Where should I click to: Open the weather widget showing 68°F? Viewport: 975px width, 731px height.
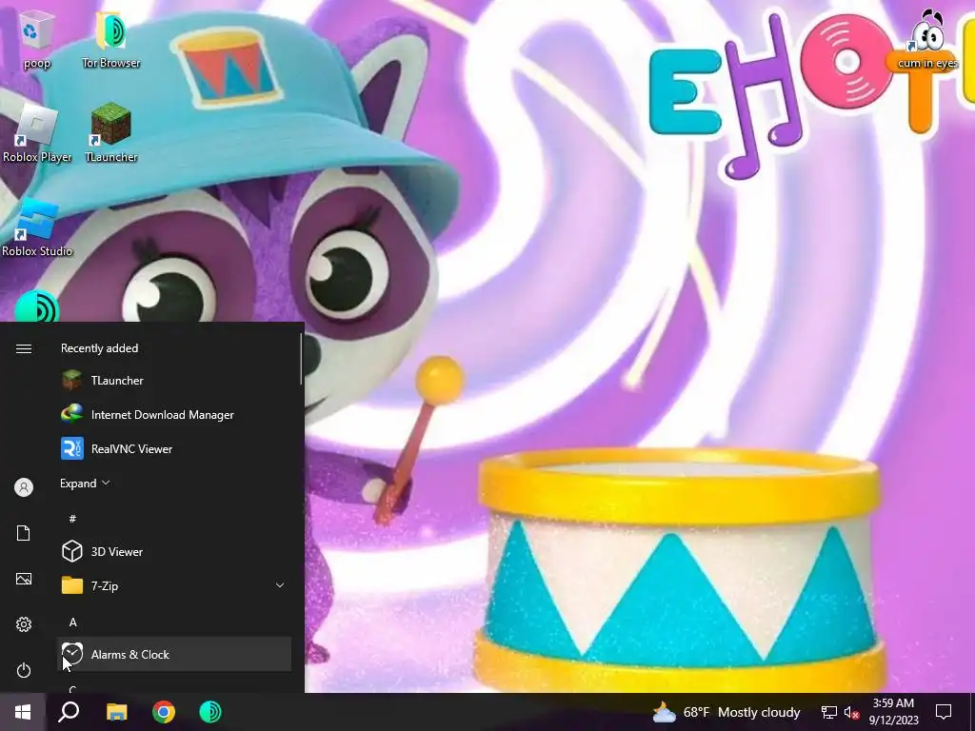click(726, 712)
